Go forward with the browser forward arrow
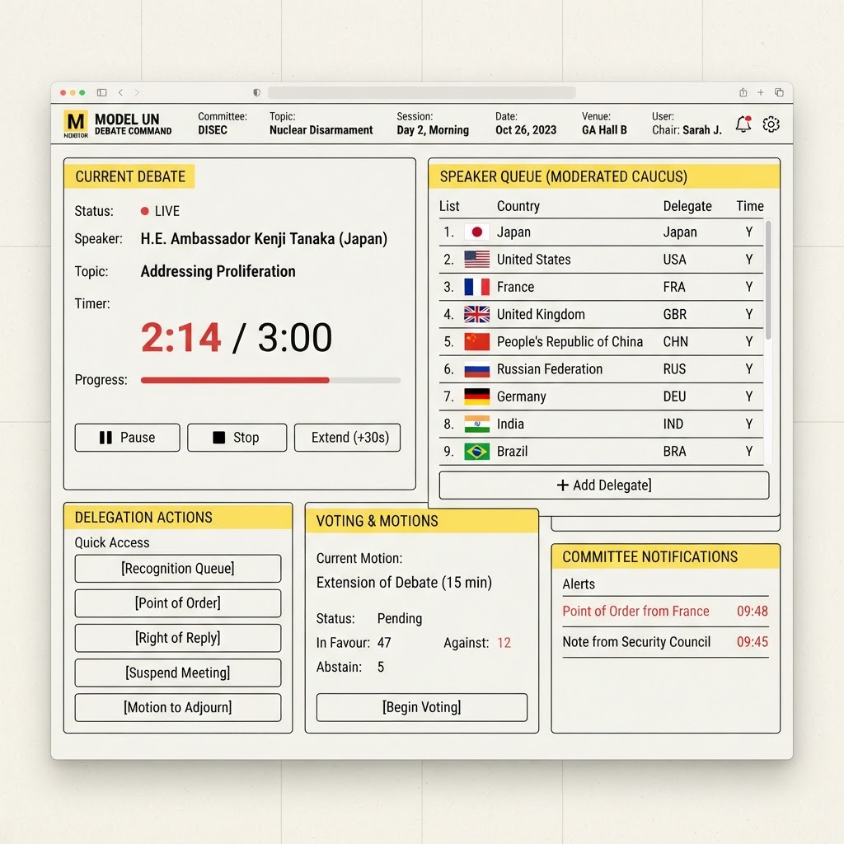This screenshot has height=844, width=844. [138, 92]
